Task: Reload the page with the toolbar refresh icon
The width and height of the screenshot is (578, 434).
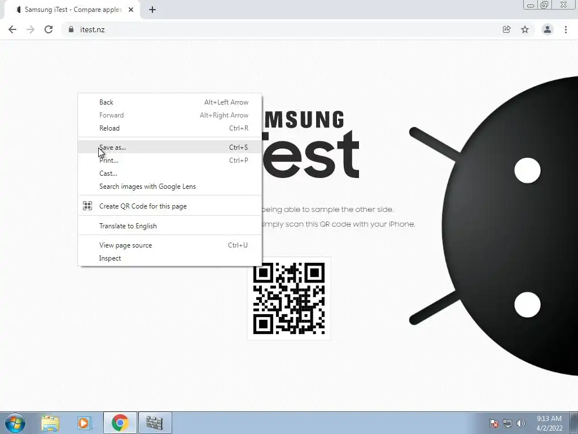Action: pyautogui.click(x=49, y=29)
